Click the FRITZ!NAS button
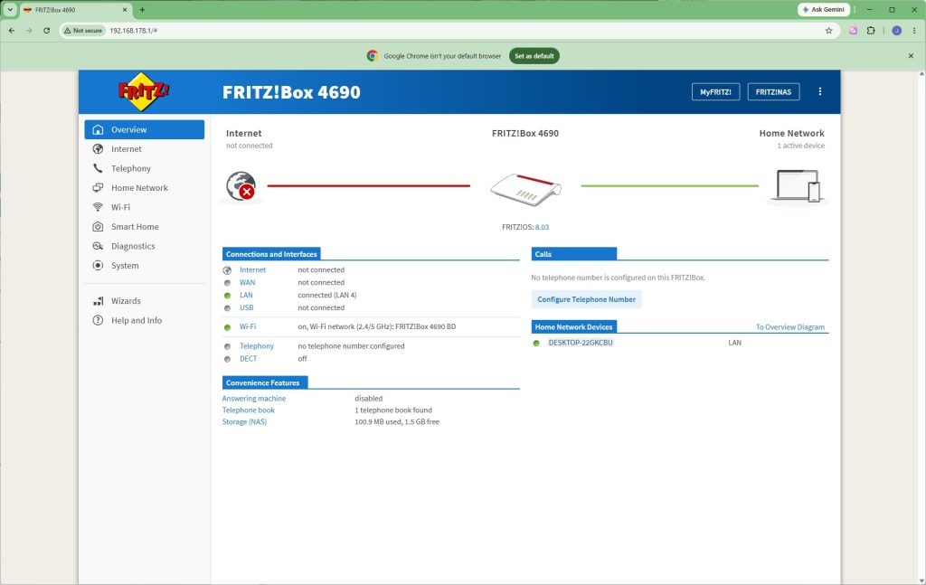The image size is (926, 585). [x=773, y=92]
